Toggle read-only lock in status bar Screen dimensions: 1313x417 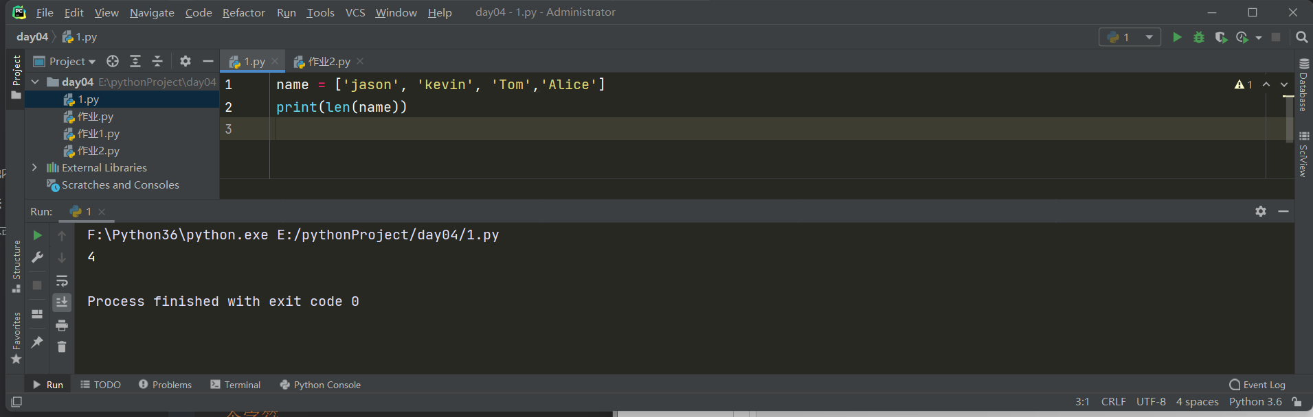1297,402
